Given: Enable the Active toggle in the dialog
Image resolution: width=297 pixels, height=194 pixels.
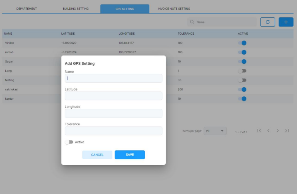Looking at the screenshot, I should pos(69,142).
